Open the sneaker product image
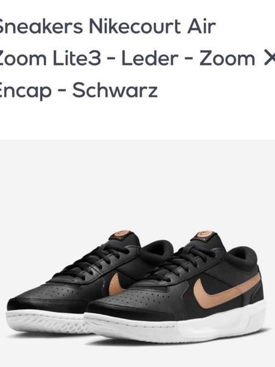 [137, 253]
